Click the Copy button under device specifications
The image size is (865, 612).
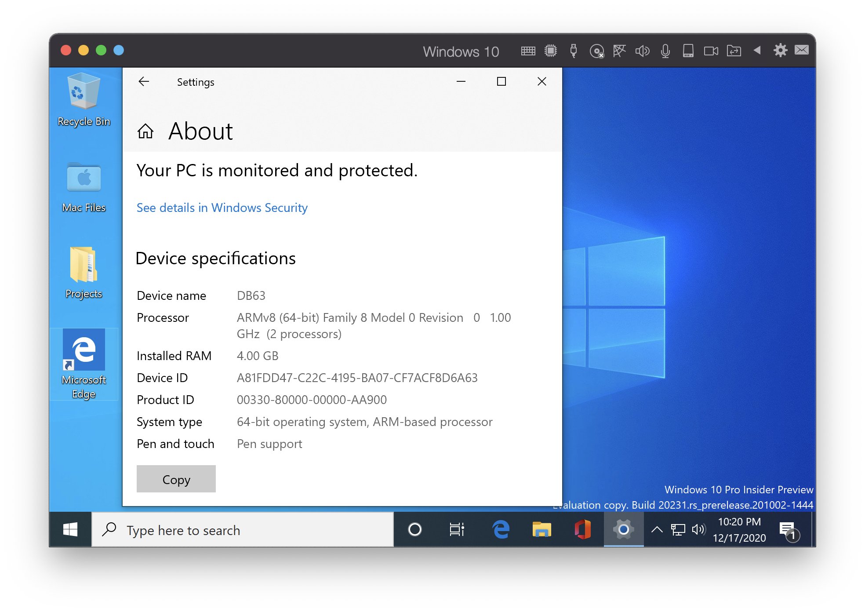point(176,479)
